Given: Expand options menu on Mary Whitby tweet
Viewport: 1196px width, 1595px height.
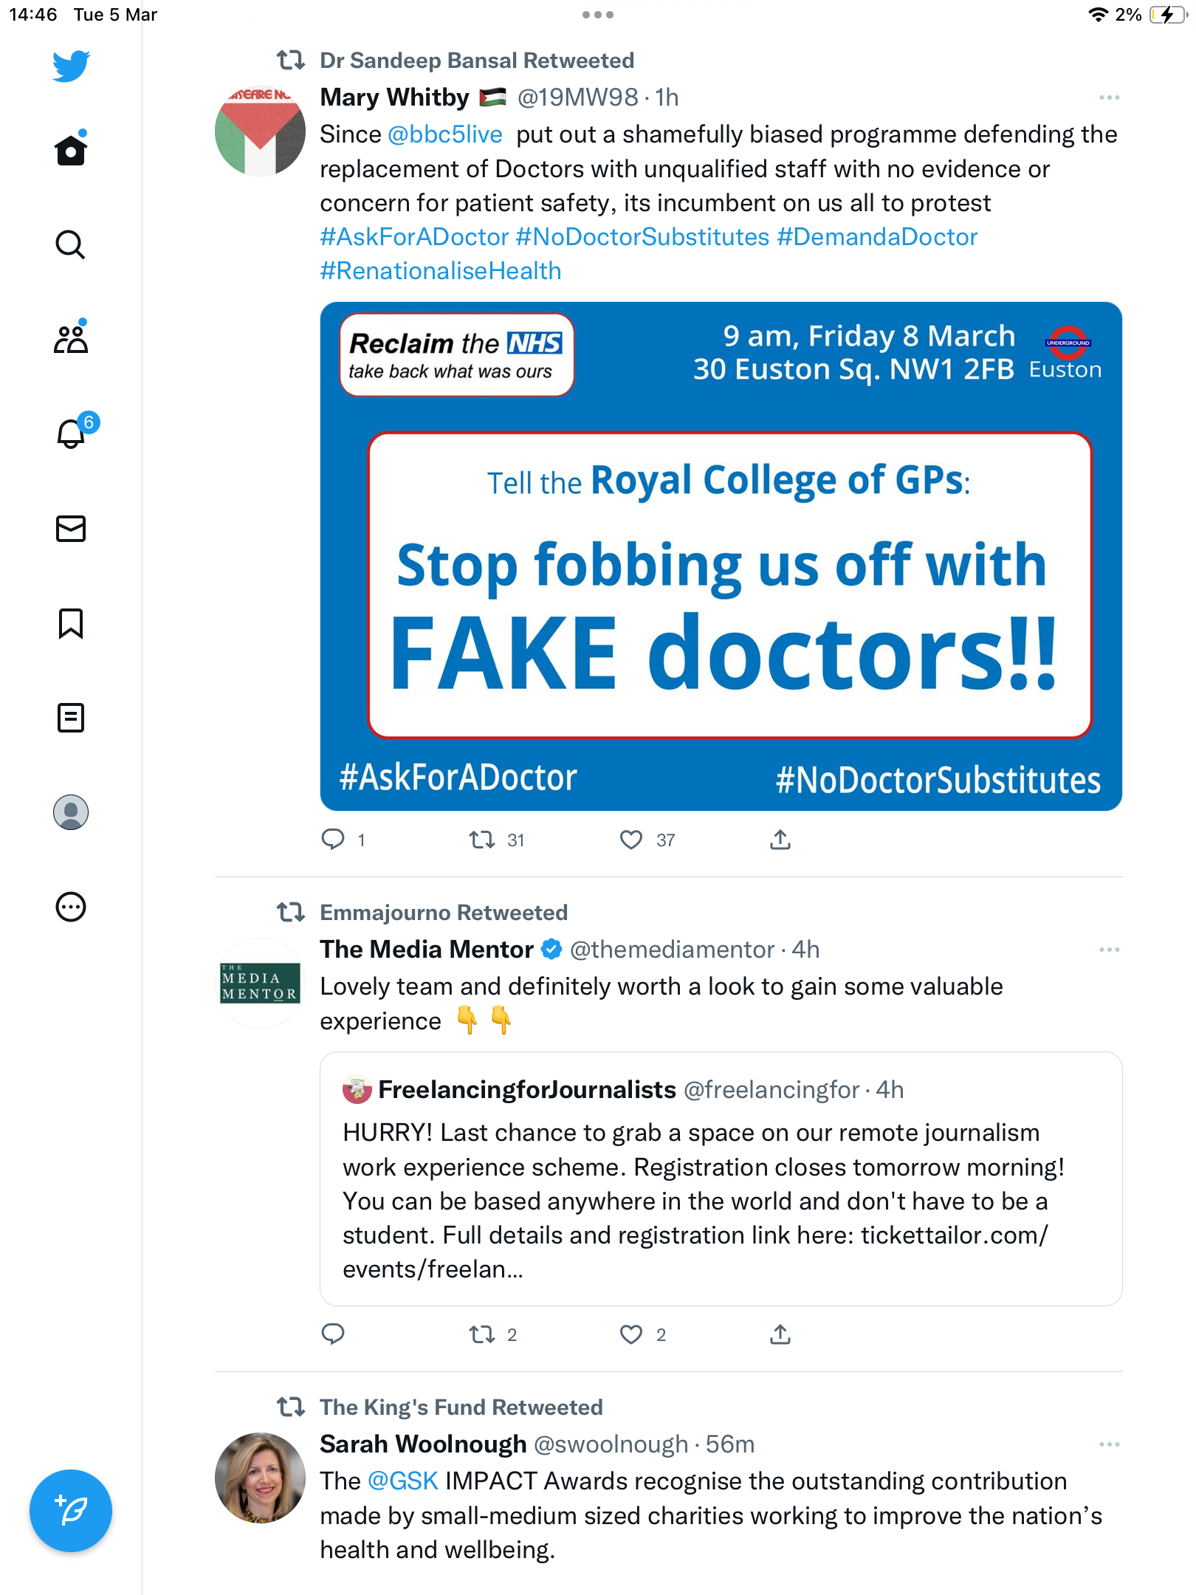Looking at the screenshot, I should (x=1109, y=97).
